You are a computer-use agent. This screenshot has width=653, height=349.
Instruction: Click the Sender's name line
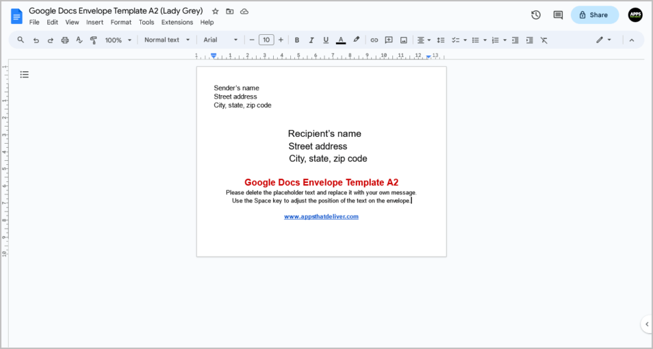pyautogui.click(x=236, y=88)
